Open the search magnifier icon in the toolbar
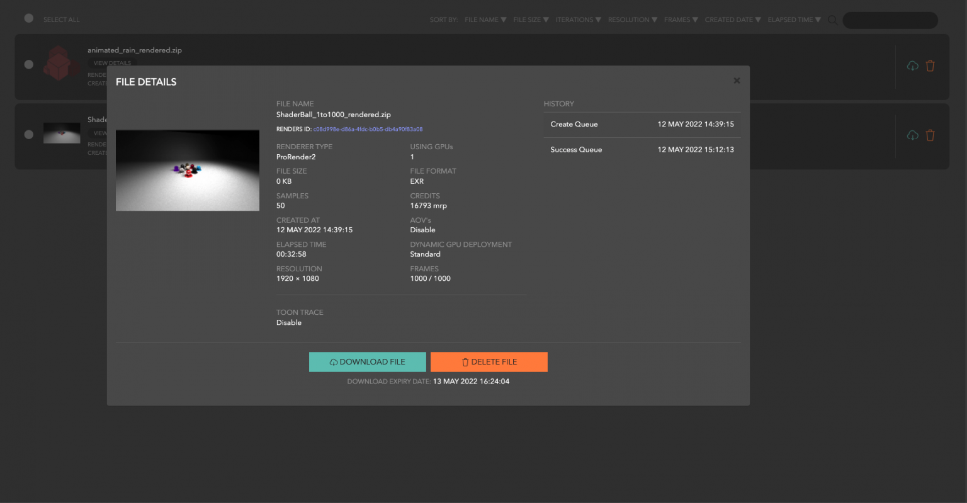This screenshot has width=967, height=503. click(832, 20)
